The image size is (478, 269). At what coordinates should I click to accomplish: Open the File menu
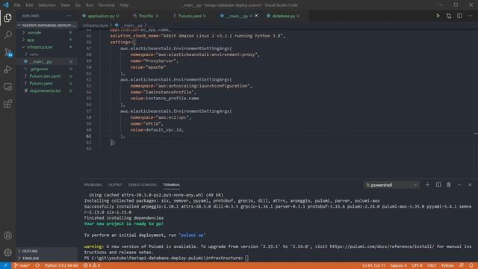17,5
